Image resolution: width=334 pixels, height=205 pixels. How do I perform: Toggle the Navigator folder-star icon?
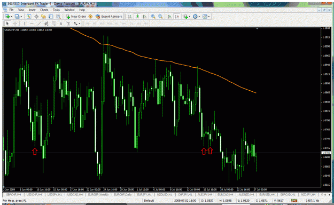(x=43, y=17)
